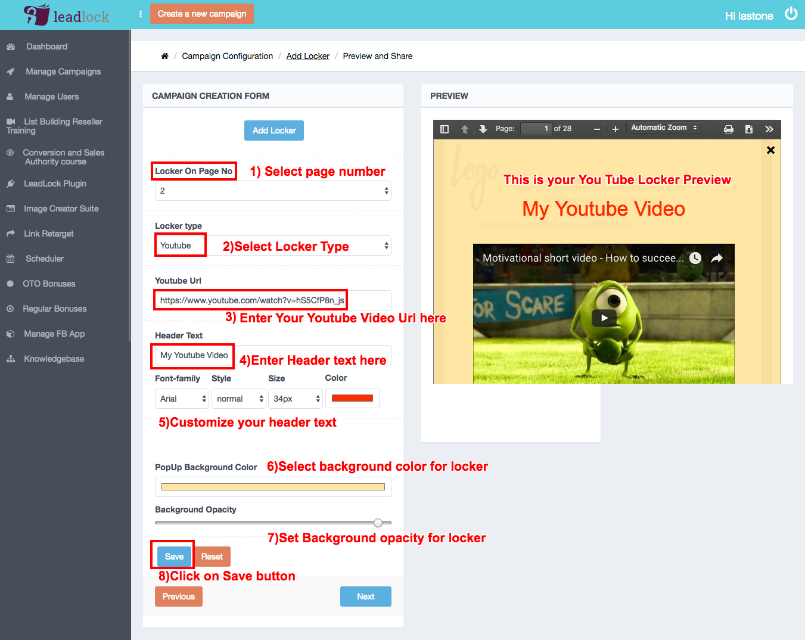The image size is (805, 640).
Task: Click the Hi lastone user greeting
Action: [749, 16]
